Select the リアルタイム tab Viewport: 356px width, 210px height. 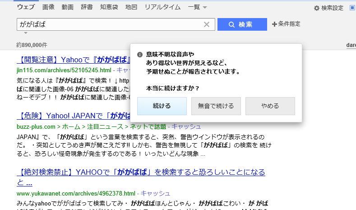(x=162, y=8)
